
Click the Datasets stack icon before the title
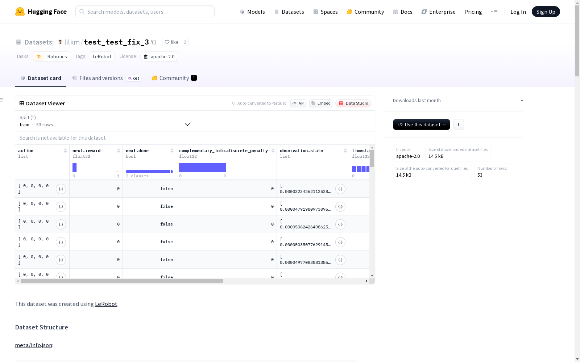[x=18, y=42]
